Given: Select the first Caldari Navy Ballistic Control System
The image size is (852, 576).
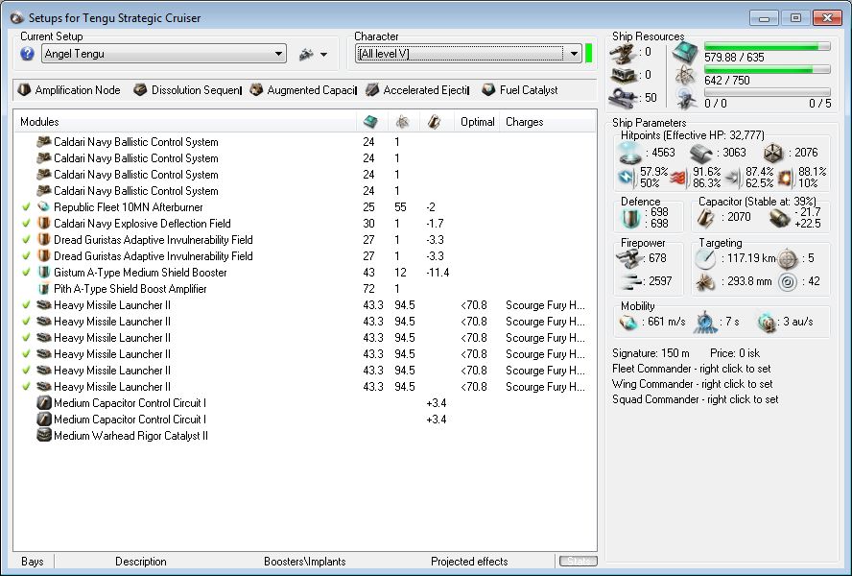Looking at the screenshot, I should pos(305,142).
